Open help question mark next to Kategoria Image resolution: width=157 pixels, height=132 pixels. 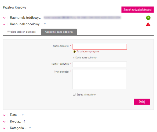(x=30, y=128)
